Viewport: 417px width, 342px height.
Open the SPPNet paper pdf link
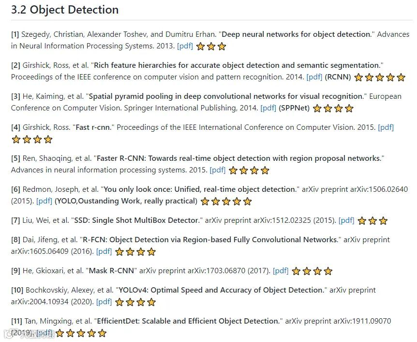click(268, 108)
